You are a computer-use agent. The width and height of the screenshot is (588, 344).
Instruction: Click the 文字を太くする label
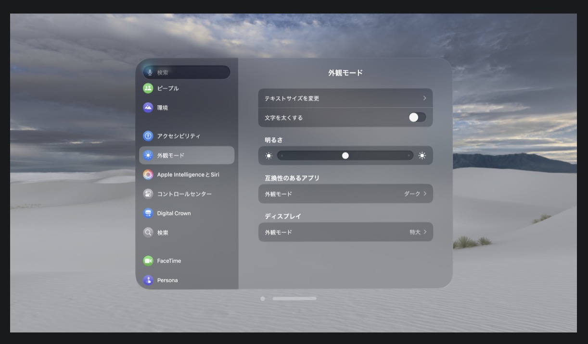click(283, 118)
